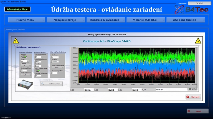Click the preTriggerSamples value field
This screenshot has width=213, height=119.
coord(38,57)
